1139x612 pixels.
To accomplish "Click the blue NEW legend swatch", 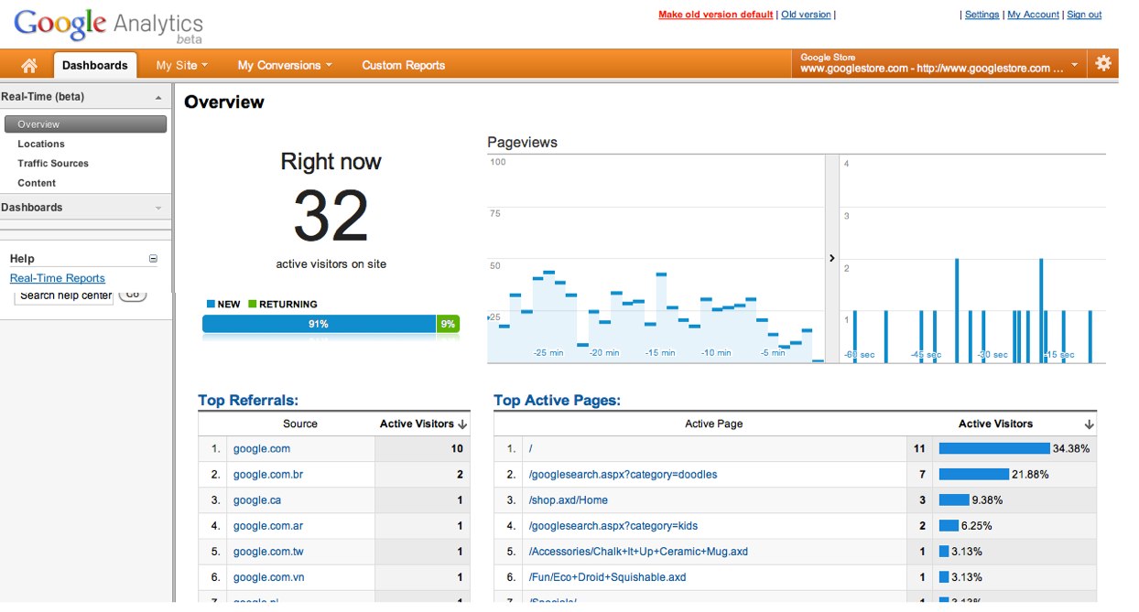I will click(x=211, y=304).
